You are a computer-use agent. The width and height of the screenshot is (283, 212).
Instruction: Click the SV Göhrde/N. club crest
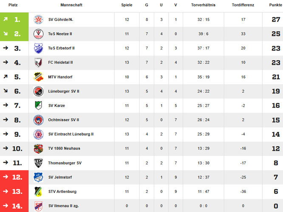click(38, 20)
